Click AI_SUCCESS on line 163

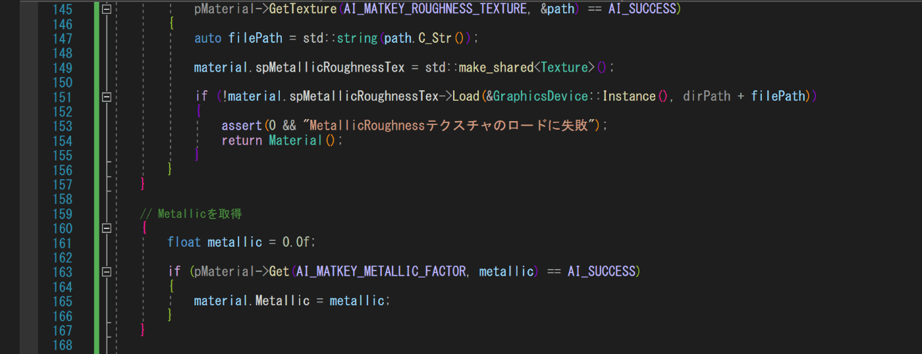pos(601,271)
